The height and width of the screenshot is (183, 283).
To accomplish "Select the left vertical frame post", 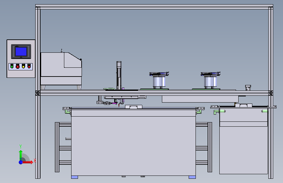I will [x=38, y=93].
